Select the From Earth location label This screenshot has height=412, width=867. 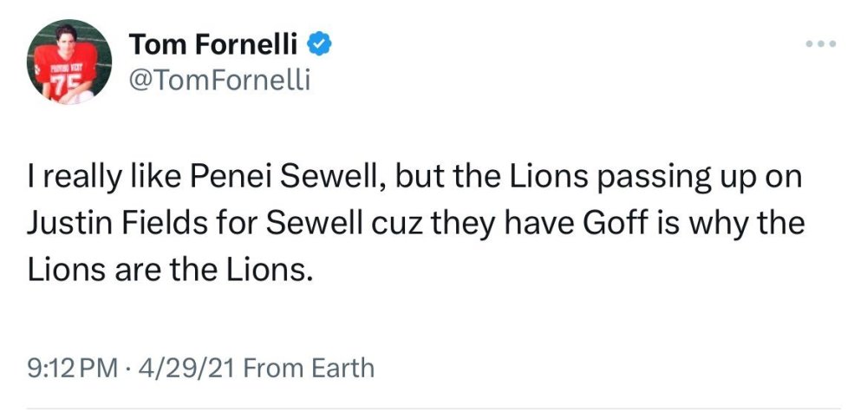pos(309,368)
